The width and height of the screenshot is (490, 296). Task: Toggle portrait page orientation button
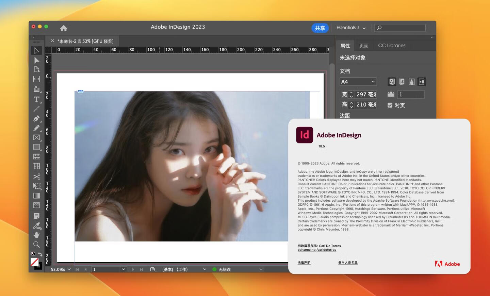point(411,82)
